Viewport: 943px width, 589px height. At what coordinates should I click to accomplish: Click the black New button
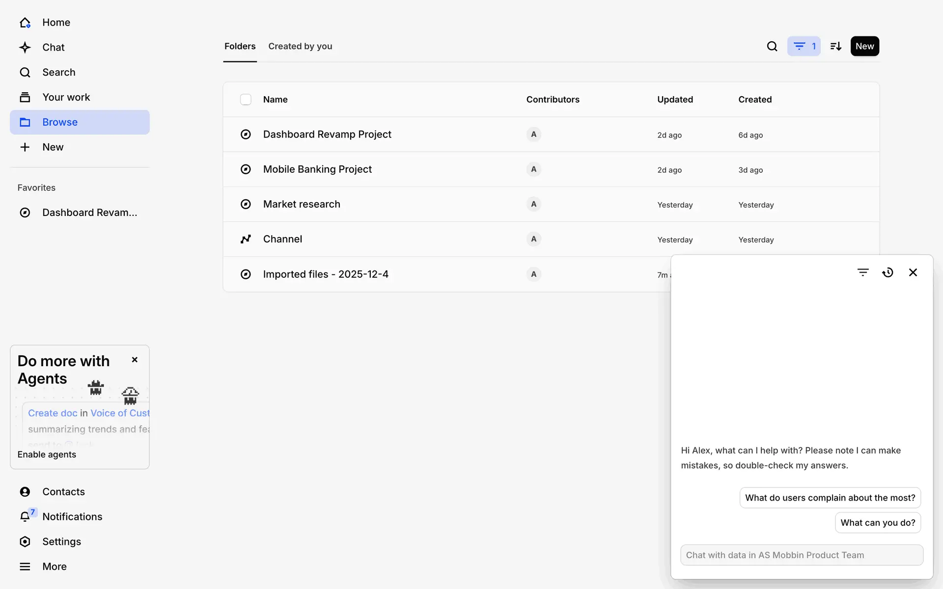(864, 46)
